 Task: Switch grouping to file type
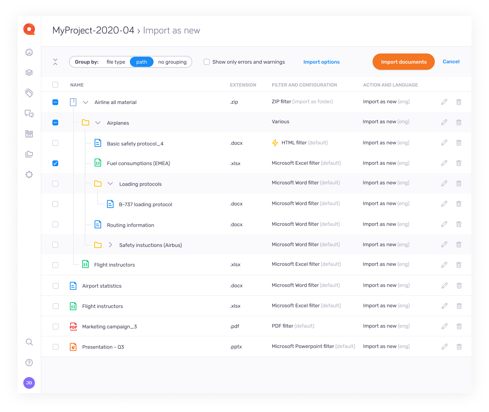[115, 62]
